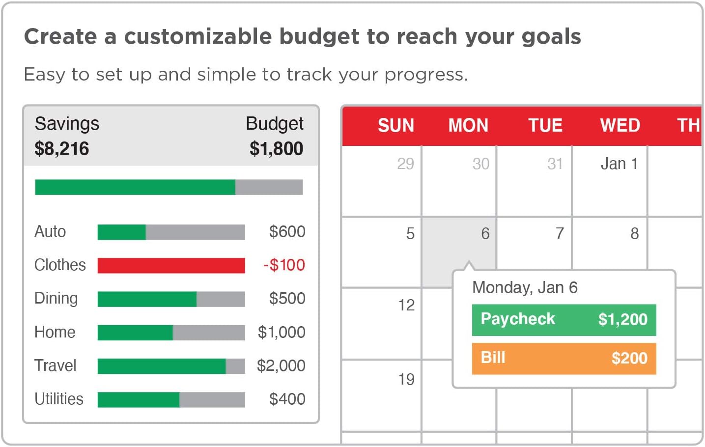705x447 pixels.
Task: Click the red Clothes overspent bar
Action: pyautogui.click(x=171, y=265)
